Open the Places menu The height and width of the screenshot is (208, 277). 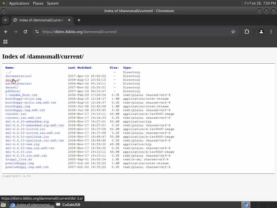(38, 3)
